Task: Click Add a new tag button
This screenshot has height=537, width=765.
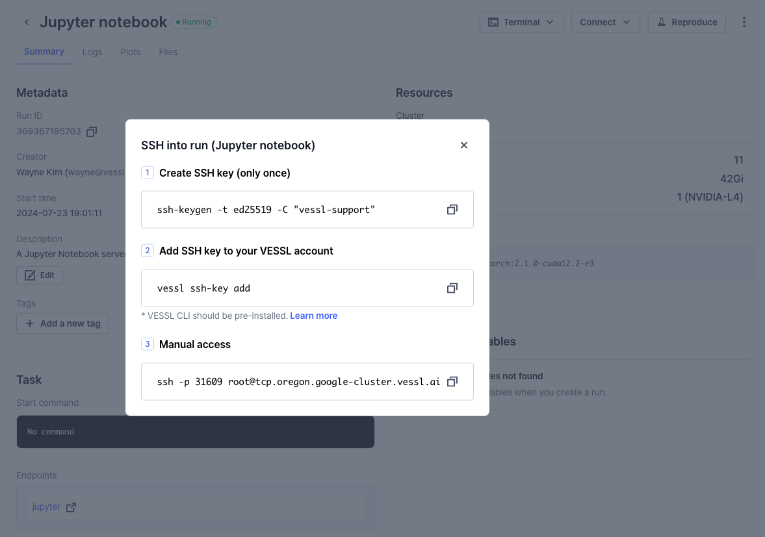Action: [x=62, y=323]
